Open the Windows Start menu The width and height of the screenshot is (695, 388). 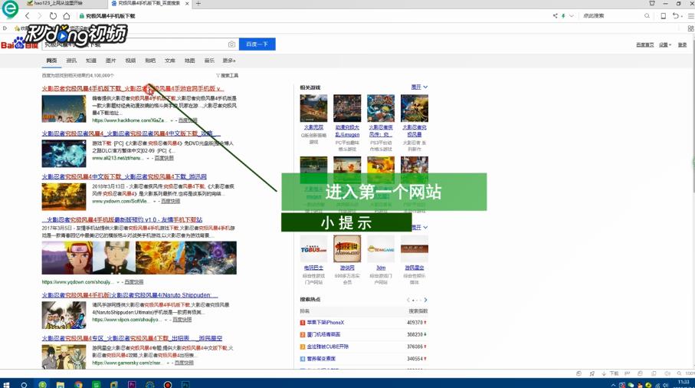(6, 384)
